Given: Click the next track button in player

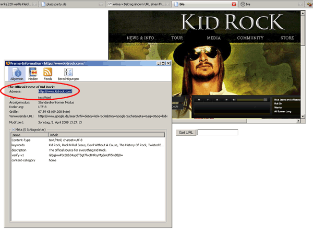Looking at the screenshot, I should [226, 100].
